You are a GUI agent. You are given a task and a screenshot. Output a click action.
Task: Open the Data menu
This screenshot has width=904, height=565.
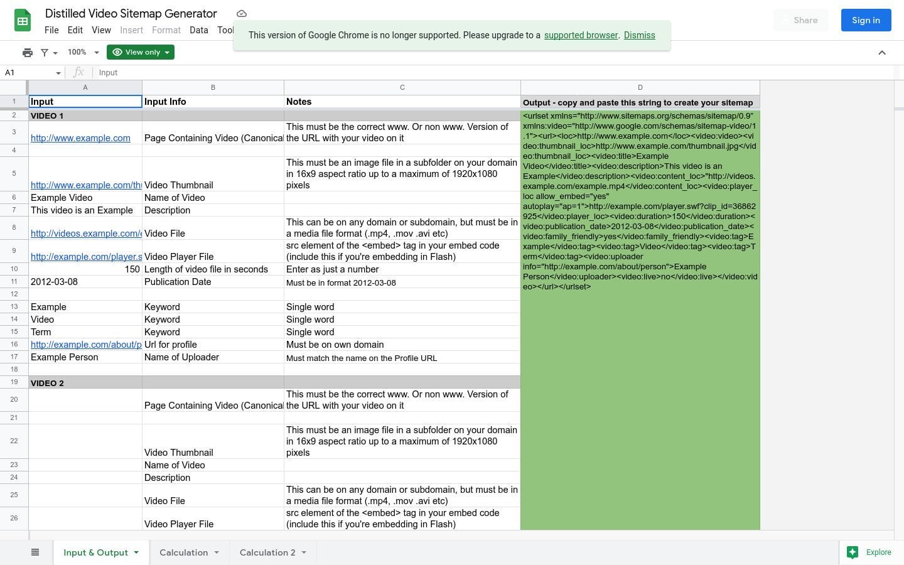click(x=198, y=30)
